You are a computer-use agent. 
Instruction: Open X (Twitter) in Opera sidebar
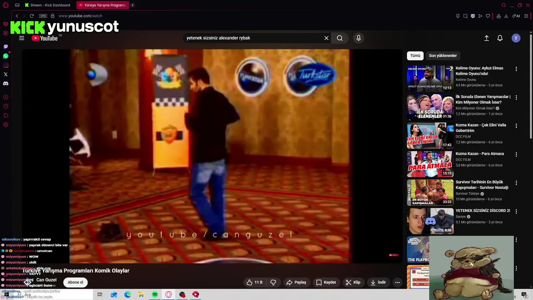(x=5, y=74)
